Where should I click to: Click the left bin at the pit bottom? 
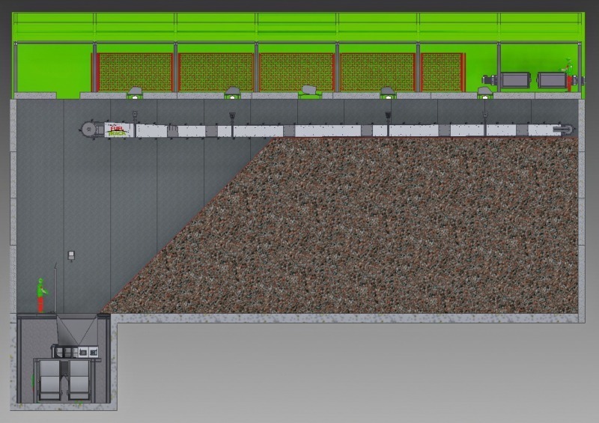coord(51,379)
